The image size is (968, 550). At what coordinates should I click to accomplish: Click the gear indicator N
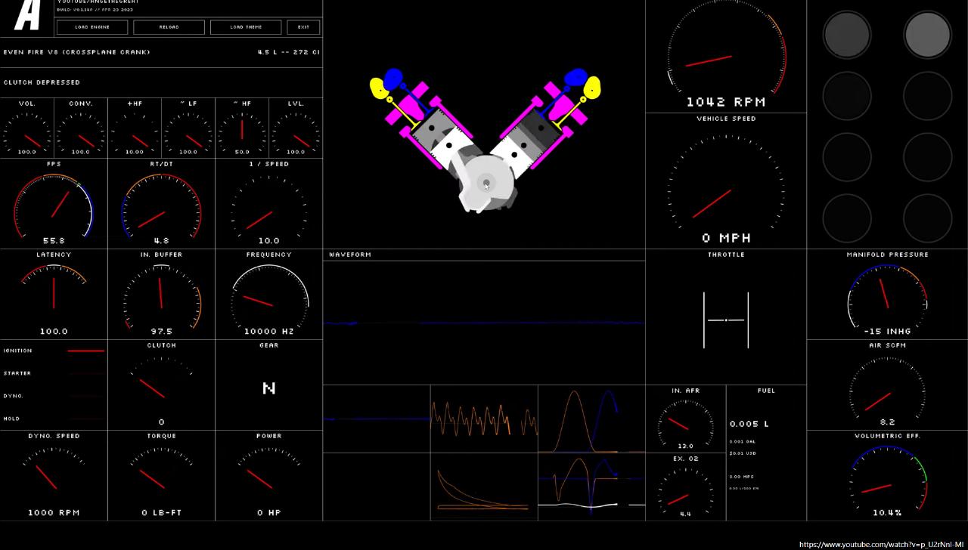point(268,388)
